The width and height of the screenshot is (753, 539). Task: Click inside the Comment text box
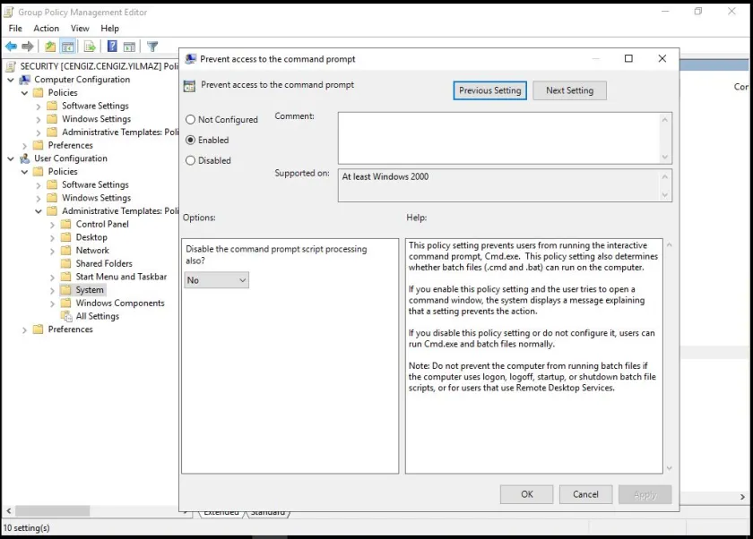pyautogui.click(x=498, y=137)
